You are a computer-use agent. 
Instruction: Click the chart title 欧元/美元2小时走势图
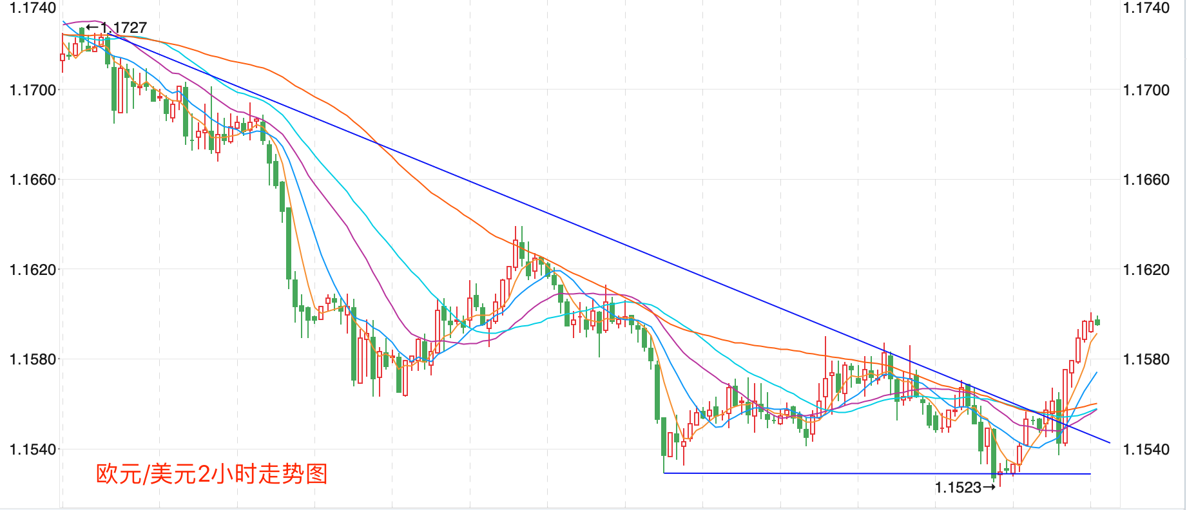212,474
